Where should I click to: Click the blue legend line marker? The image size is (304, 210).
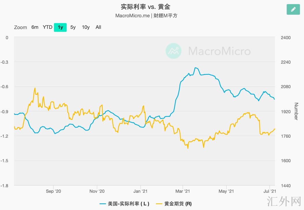coord(103,204)
